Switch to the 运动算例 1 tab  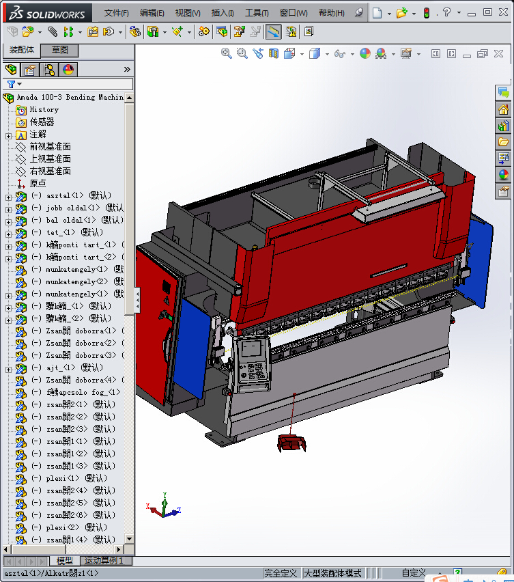(x=106, y=560)
